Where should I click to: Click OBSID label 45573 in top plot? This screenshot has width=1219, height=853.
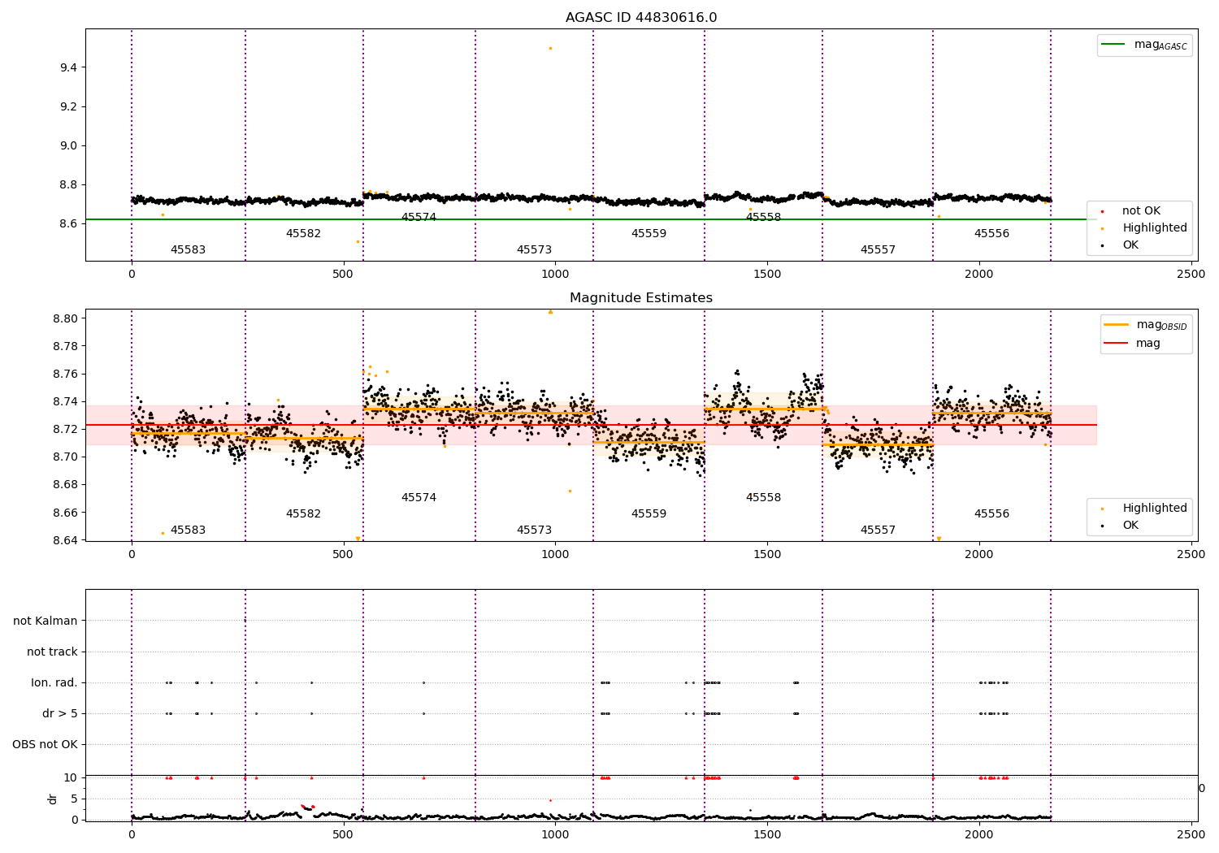click(534, 250)
